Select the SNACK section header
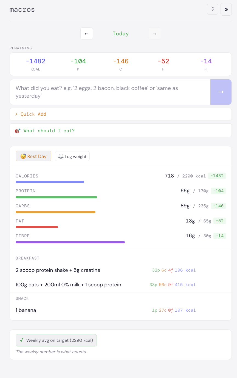This screenshot has width=237, height=378. click(22, 298)
